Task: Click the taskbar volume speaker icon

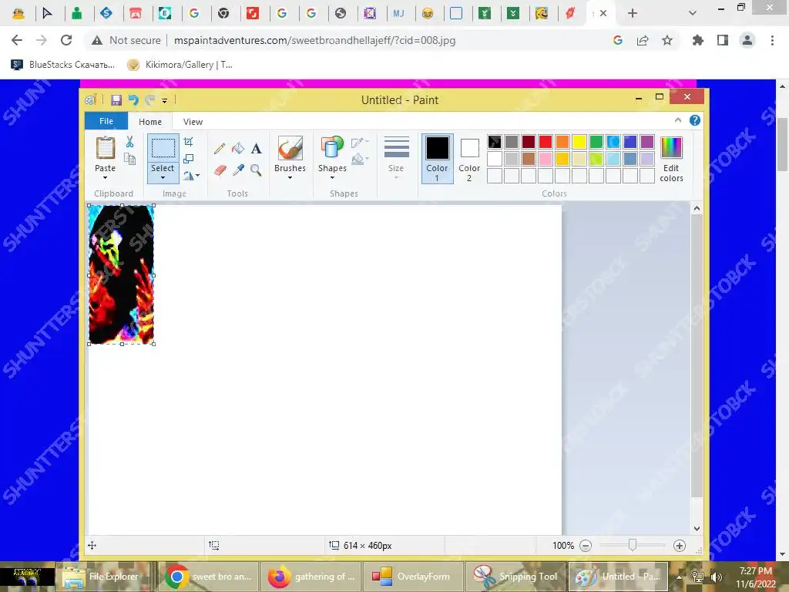Action: click(x=716, y=577)
